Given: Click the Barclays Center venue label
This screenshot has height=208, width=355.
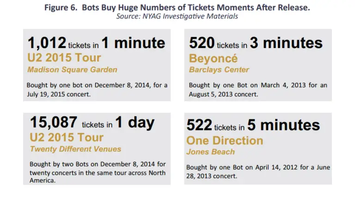Looking at the screenshot, I should [x=219, y=70].
